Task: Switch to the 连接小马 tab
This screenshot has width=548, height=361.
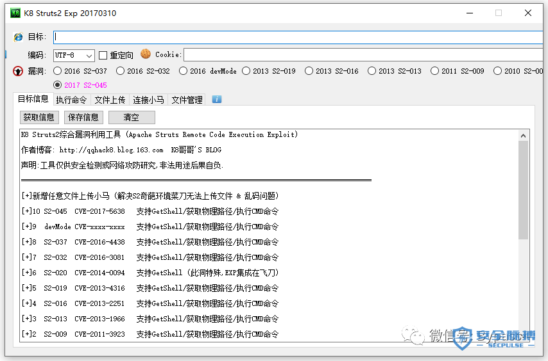Action: 148,100
